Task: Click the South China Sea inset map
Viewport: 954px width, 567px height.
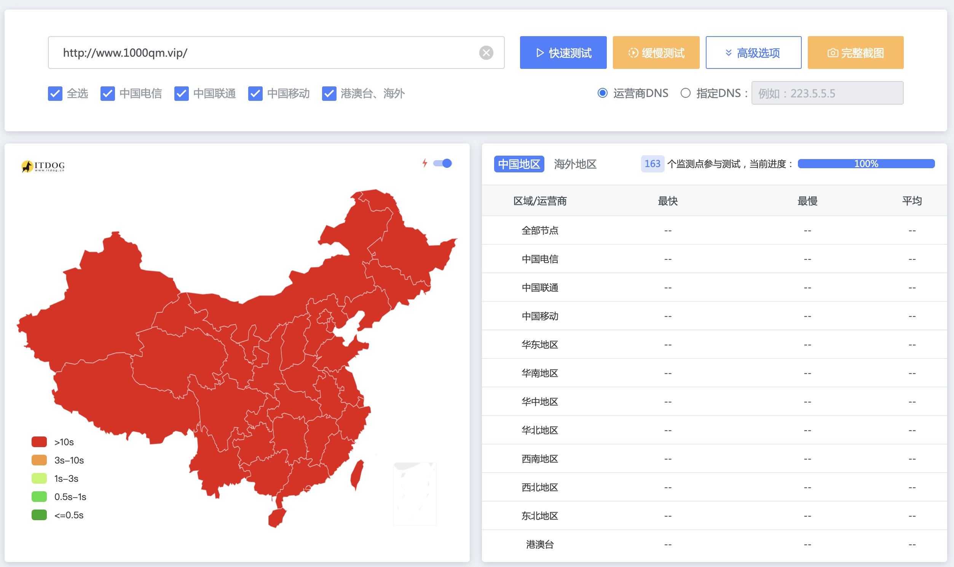Action: click(x=415, y=494)
